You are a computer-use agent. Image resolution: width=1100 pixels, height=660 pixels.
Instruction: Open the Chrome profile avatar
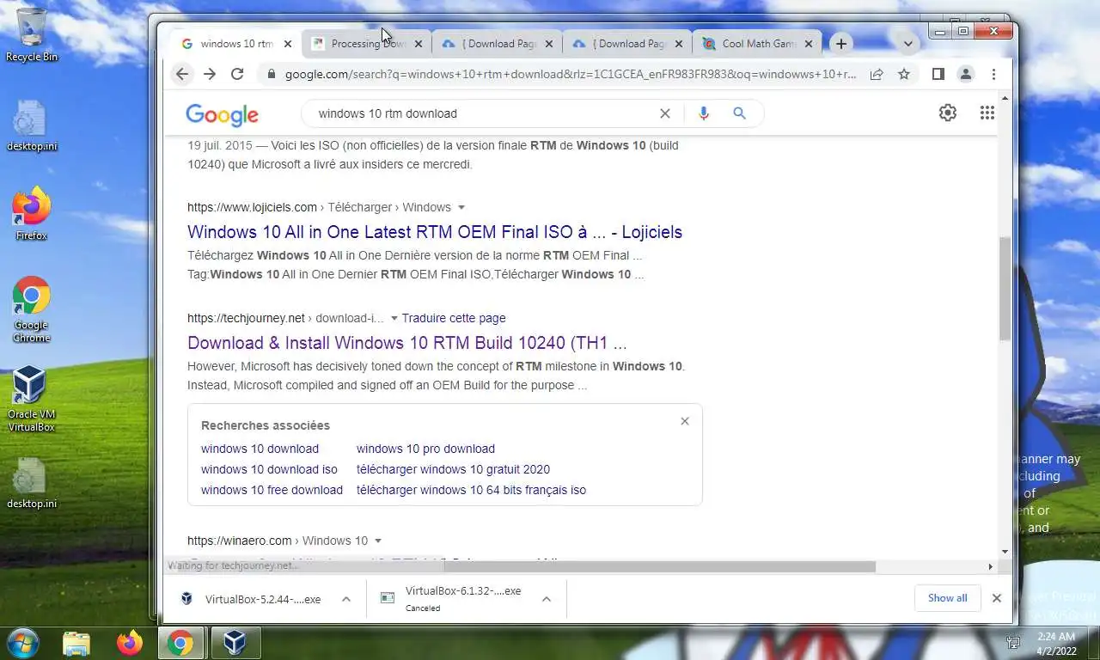point(966,75)
